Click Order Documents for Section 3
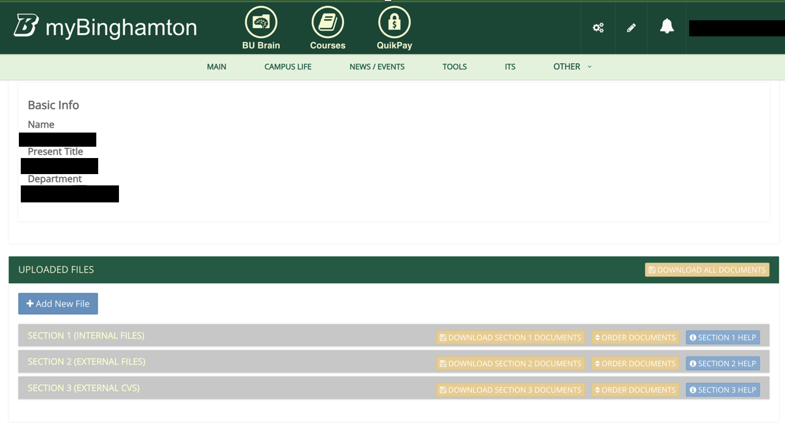Screen dimensions: 785x443 click(635, 390)
